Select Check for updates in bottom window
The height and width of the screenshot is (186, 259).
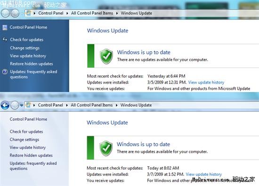coord(26,132)
